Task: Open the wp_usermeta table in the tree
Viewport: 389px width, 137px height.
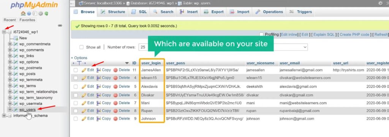Action: click(x=31, y=104)
